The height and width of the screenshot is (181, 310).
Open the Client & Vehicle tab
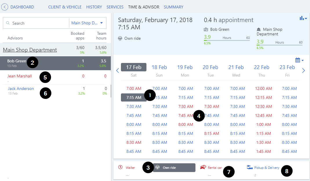tap(65, 7)
